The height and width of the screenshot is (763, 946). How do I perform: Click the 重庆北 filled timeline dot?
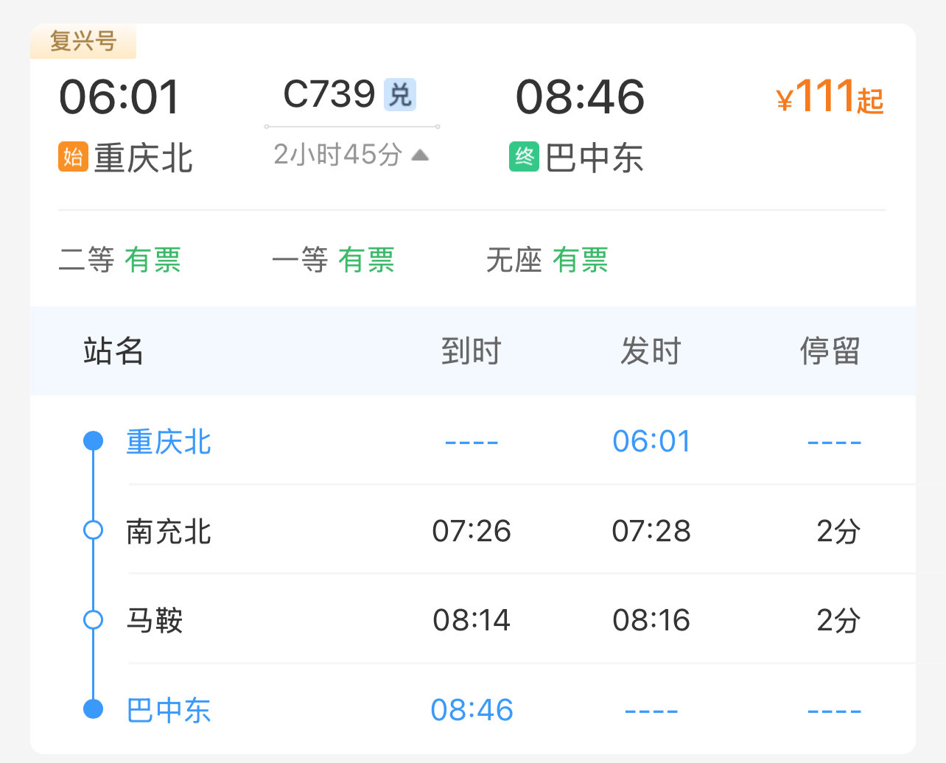(93, 441)
